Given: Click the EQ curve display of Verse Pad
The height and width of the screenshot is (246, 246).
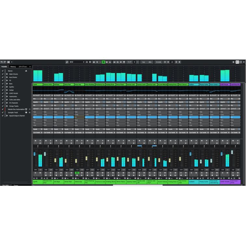Looking at the screenshot, I should tap(69, 91).
